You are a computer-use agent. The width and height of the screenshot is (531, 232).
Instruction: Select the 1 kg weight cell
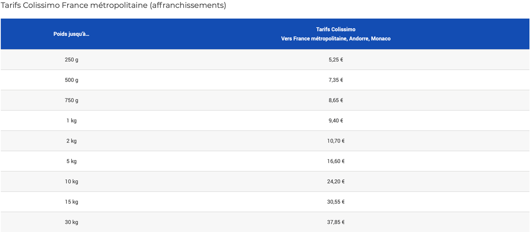[x=71, y=121]
